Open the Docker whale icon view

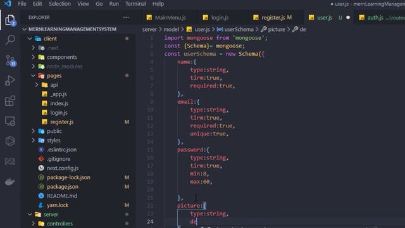click(x=10, y=182)
